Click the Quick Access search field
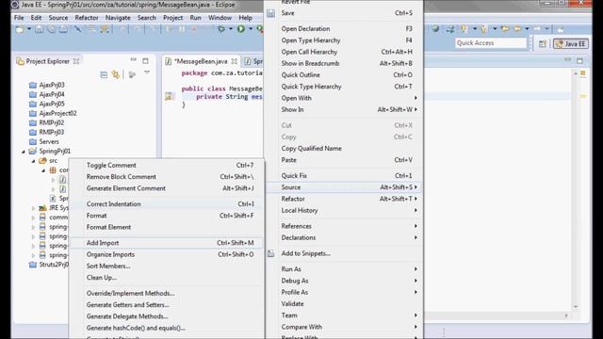 click(491, 43)
